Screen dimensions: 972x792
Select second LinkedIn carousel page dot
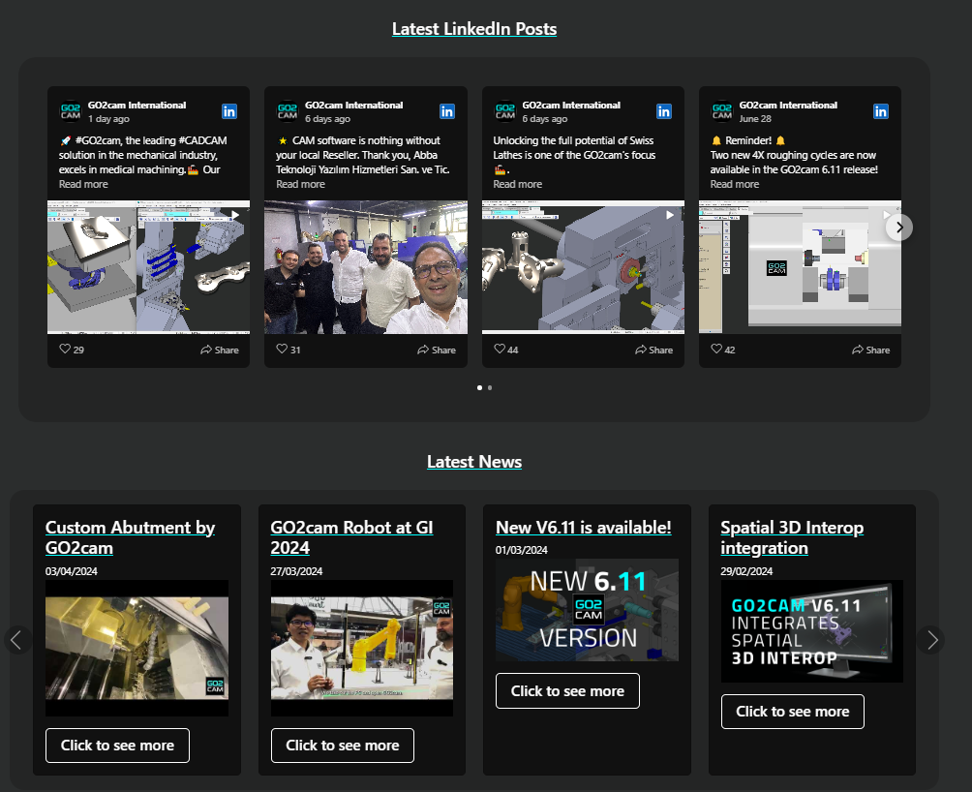pos(490,387)
